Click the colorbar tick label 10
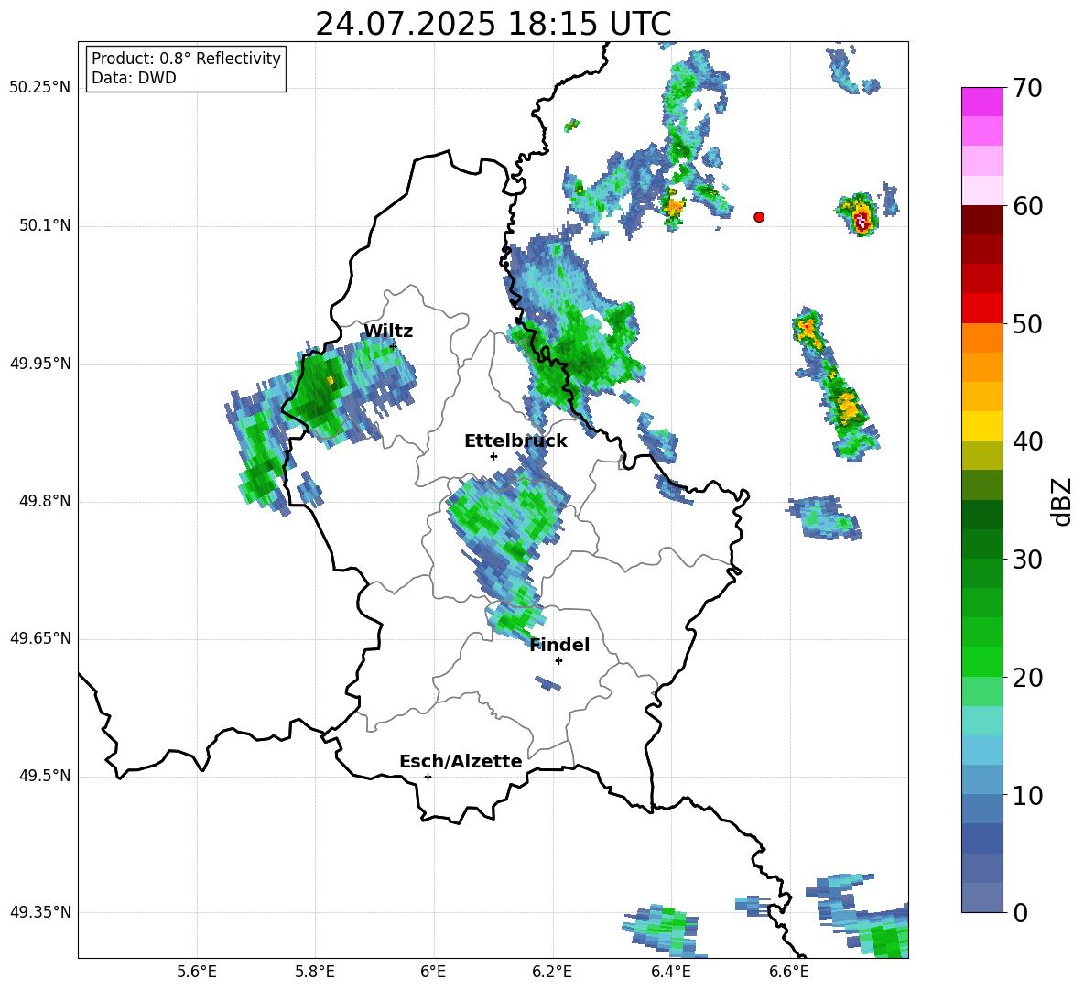This screenshot has height=990, width=1084. tap(1027, 795)
